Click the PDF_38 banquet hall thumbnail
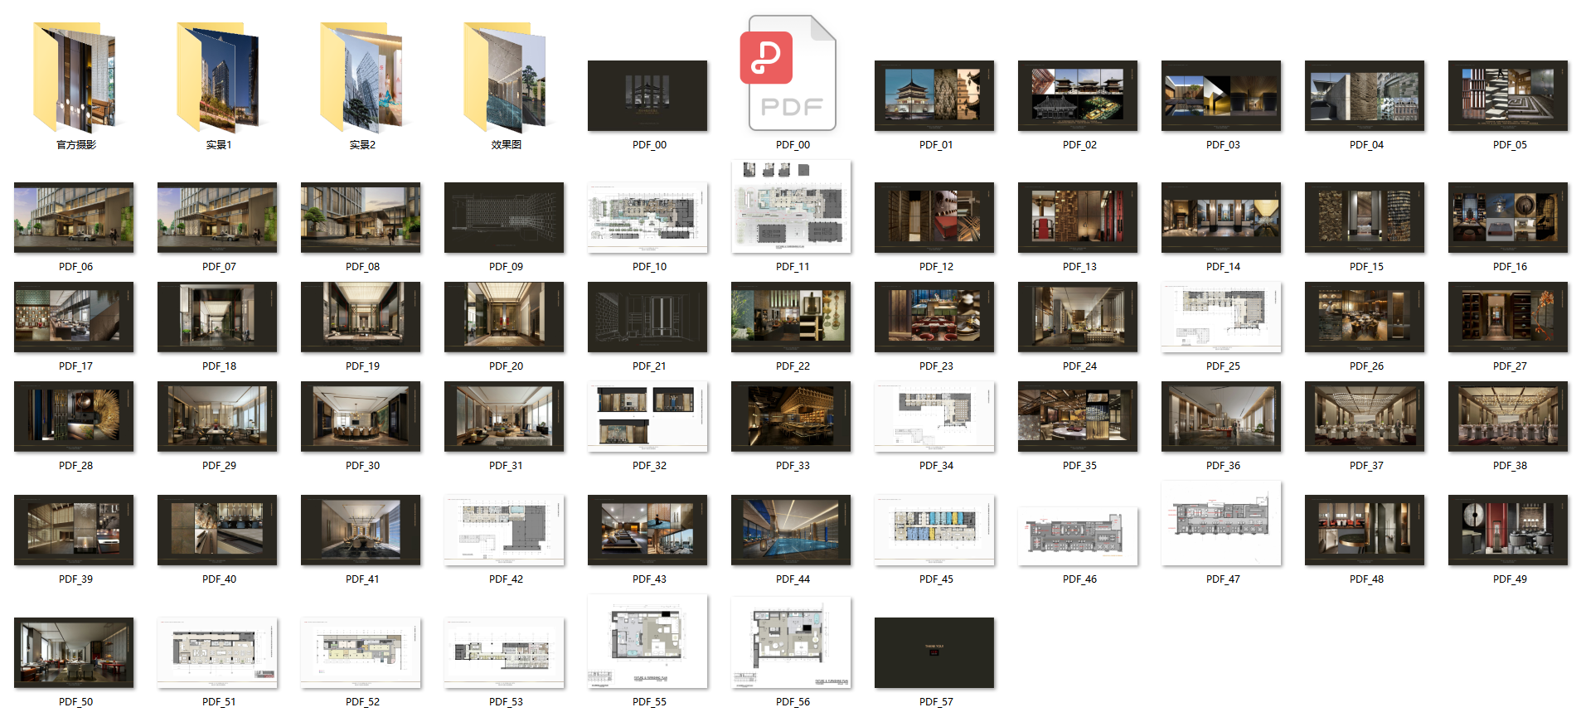Screen dimensions: 1581x717 (1508, 416)
